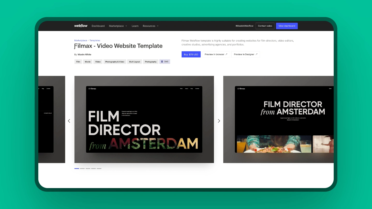Buy the template for $79 USD
The image size is (372, 209).
click(191, 54)
